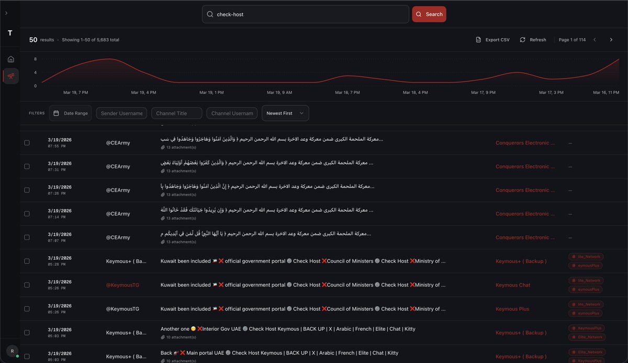Click 'Page 1 of 114' indicator
Viewport: 628px width, 363px height.
pyautogui.click(x=572, y=40)
